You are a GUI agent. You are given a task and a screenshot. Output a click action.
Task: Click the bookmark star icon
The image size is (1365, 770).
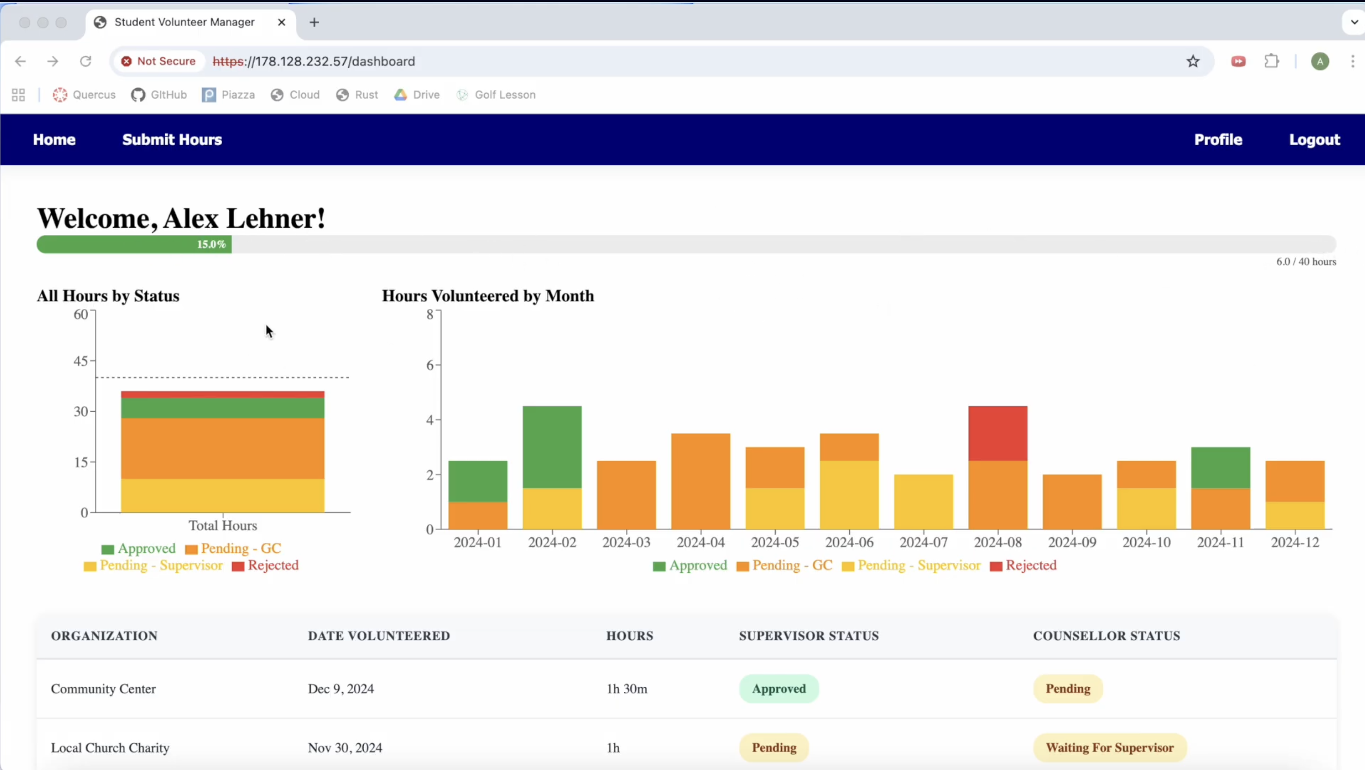click(x=1193, y=62)
